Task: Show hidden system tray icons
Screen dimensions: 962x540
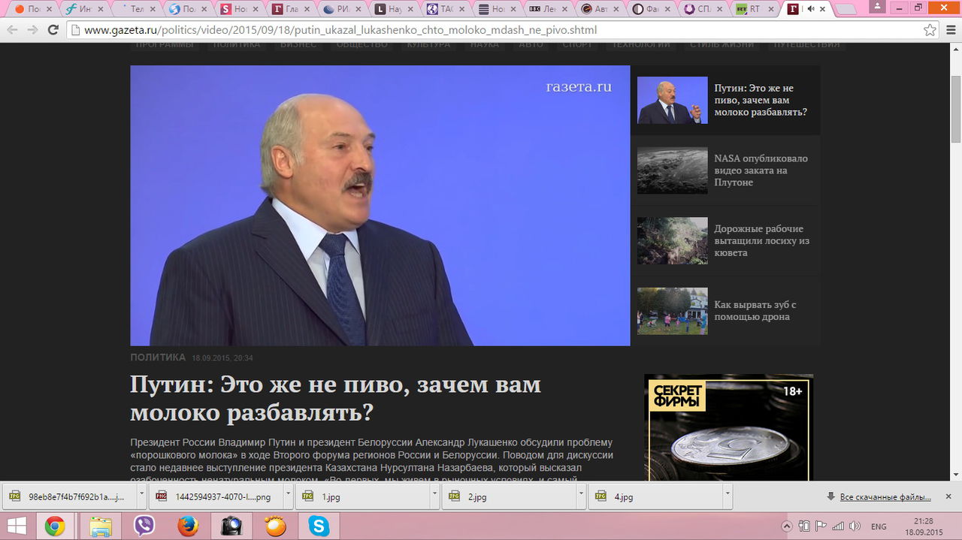Action: [x=787, y=526]
